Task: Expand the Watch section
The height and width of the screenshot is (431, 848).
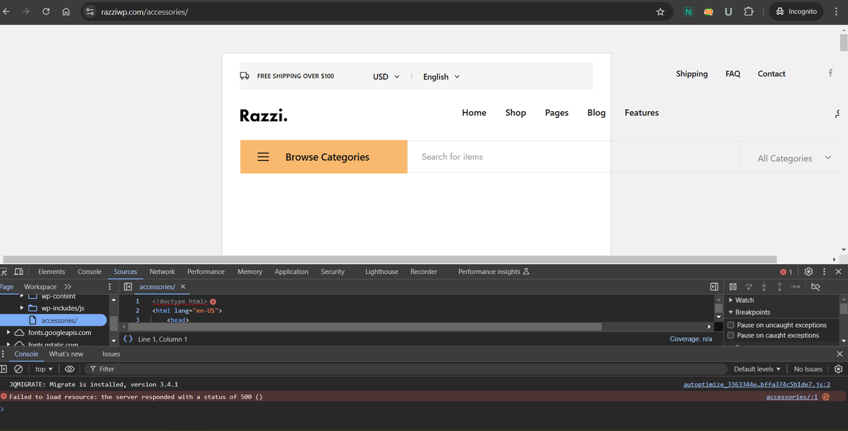Action: point(731,300)
